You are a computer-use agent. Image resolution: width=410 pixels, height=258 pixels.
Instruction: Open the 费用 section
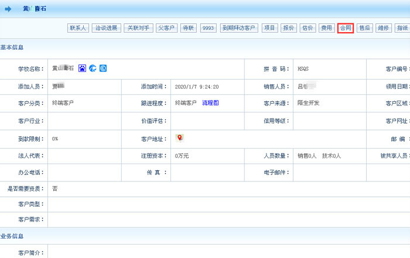coord(326,28)
